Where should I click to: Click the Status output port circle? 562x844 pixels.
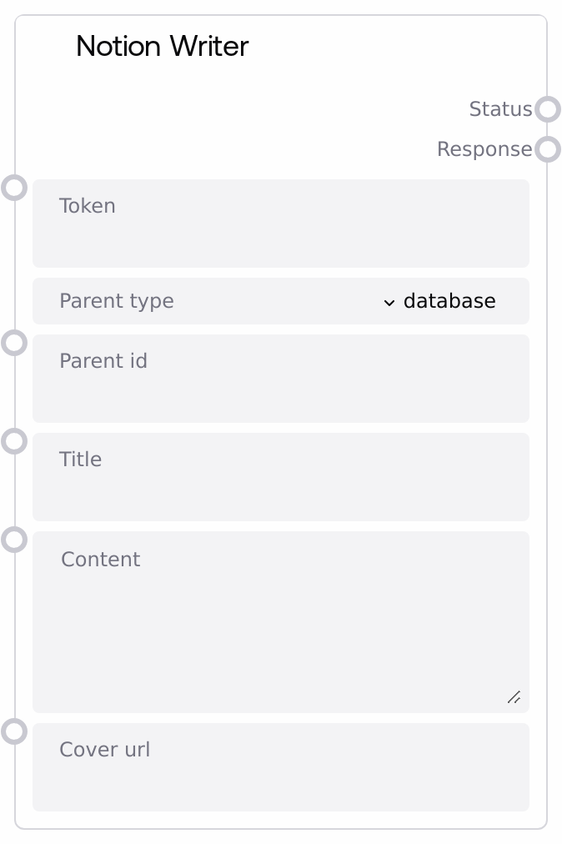[547, 109]
